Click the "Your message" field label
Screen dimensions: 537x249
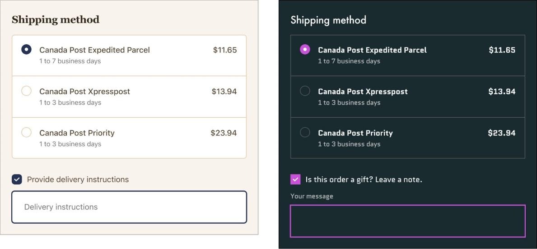312,196
